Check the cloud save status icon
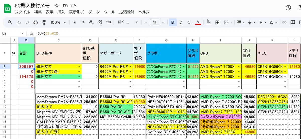Viewport: 301px width, 139px height. pos(74,6)
